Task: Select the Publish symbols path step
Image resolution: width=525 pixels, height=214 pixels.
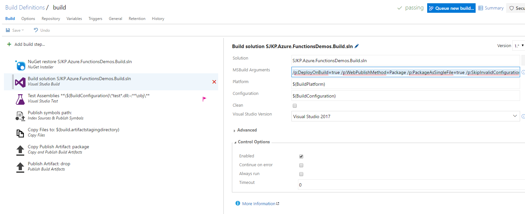Action: click(x=111, y=116)
